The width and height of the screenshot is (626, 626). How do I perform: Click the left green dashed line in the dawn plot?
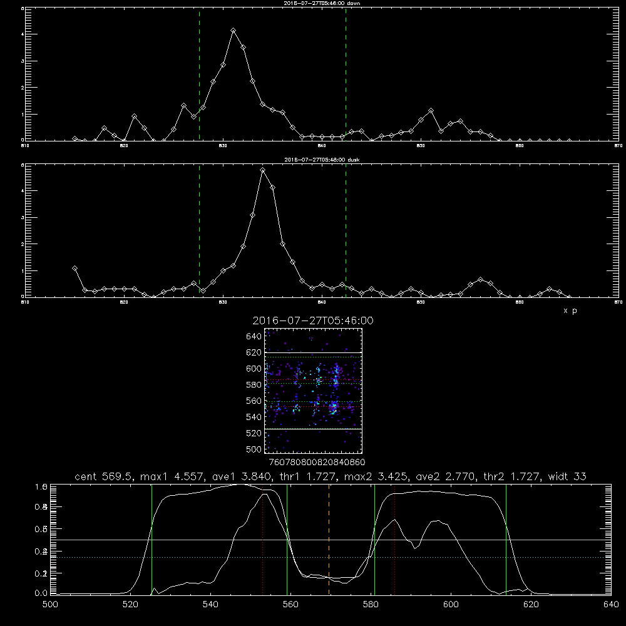coord(199,74)
